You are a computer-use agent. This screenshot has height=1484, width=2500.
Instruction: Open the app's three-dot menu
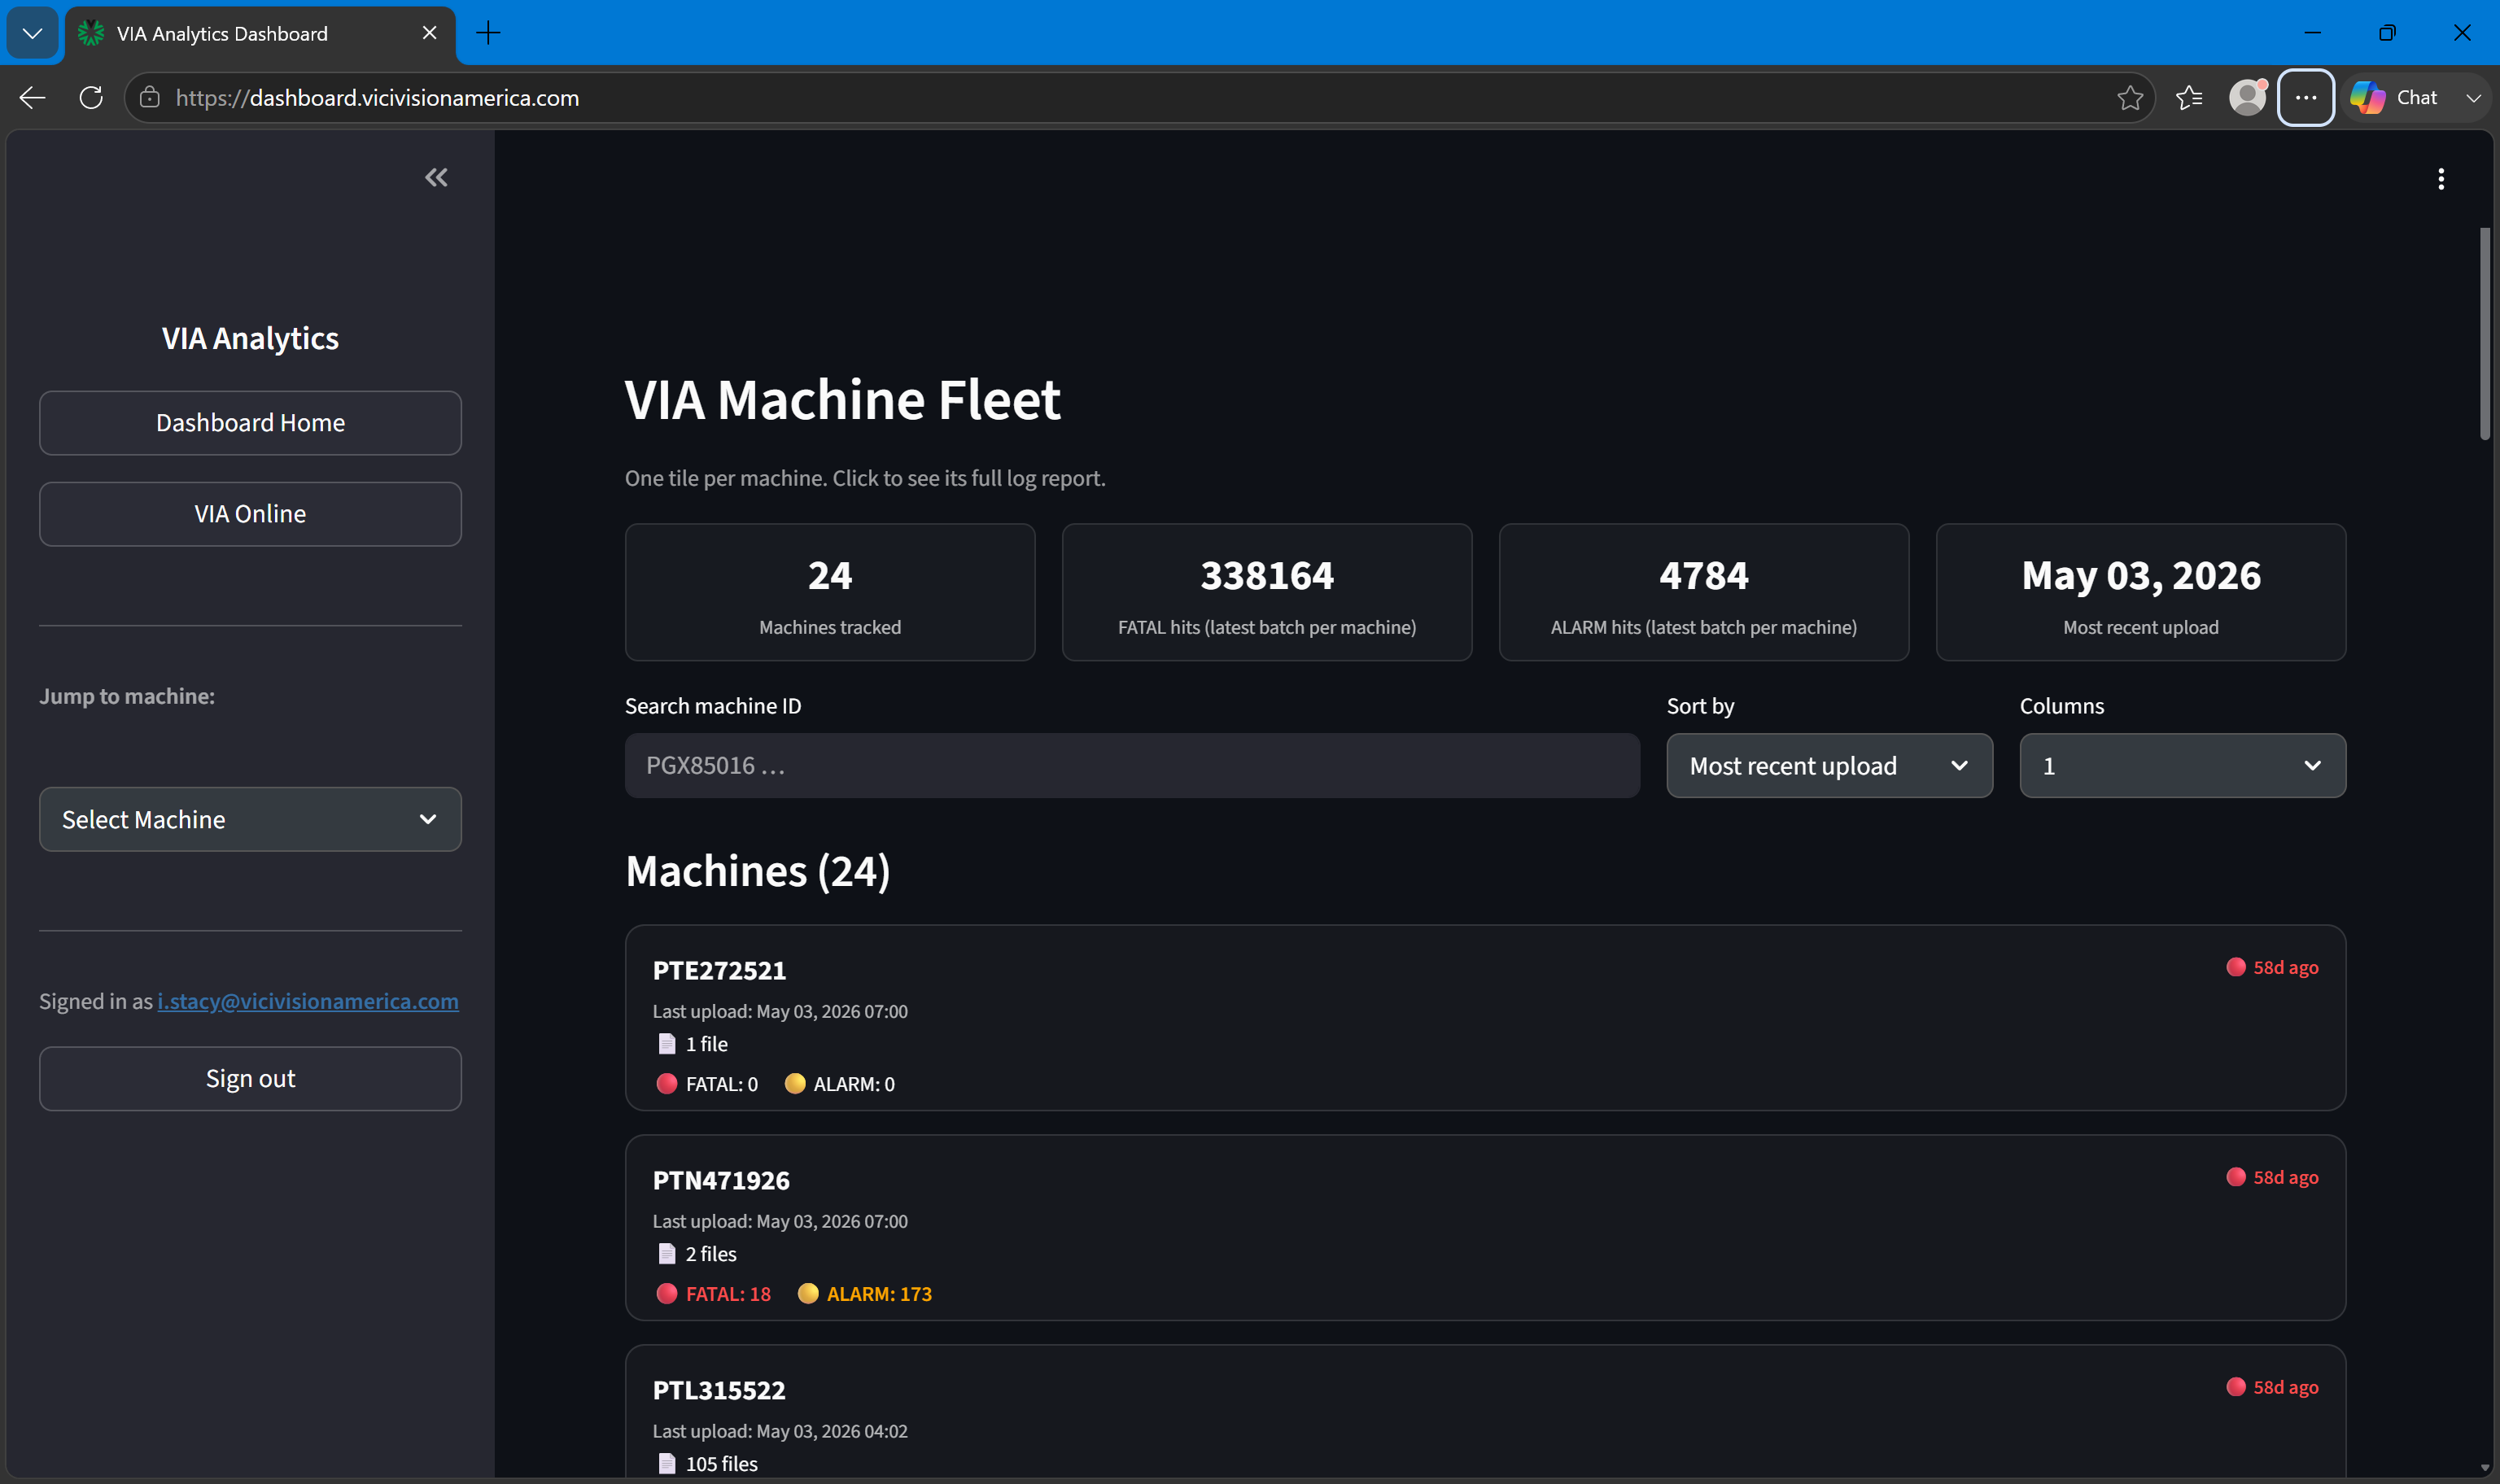pyautogui.click(x=2441, y=179)
